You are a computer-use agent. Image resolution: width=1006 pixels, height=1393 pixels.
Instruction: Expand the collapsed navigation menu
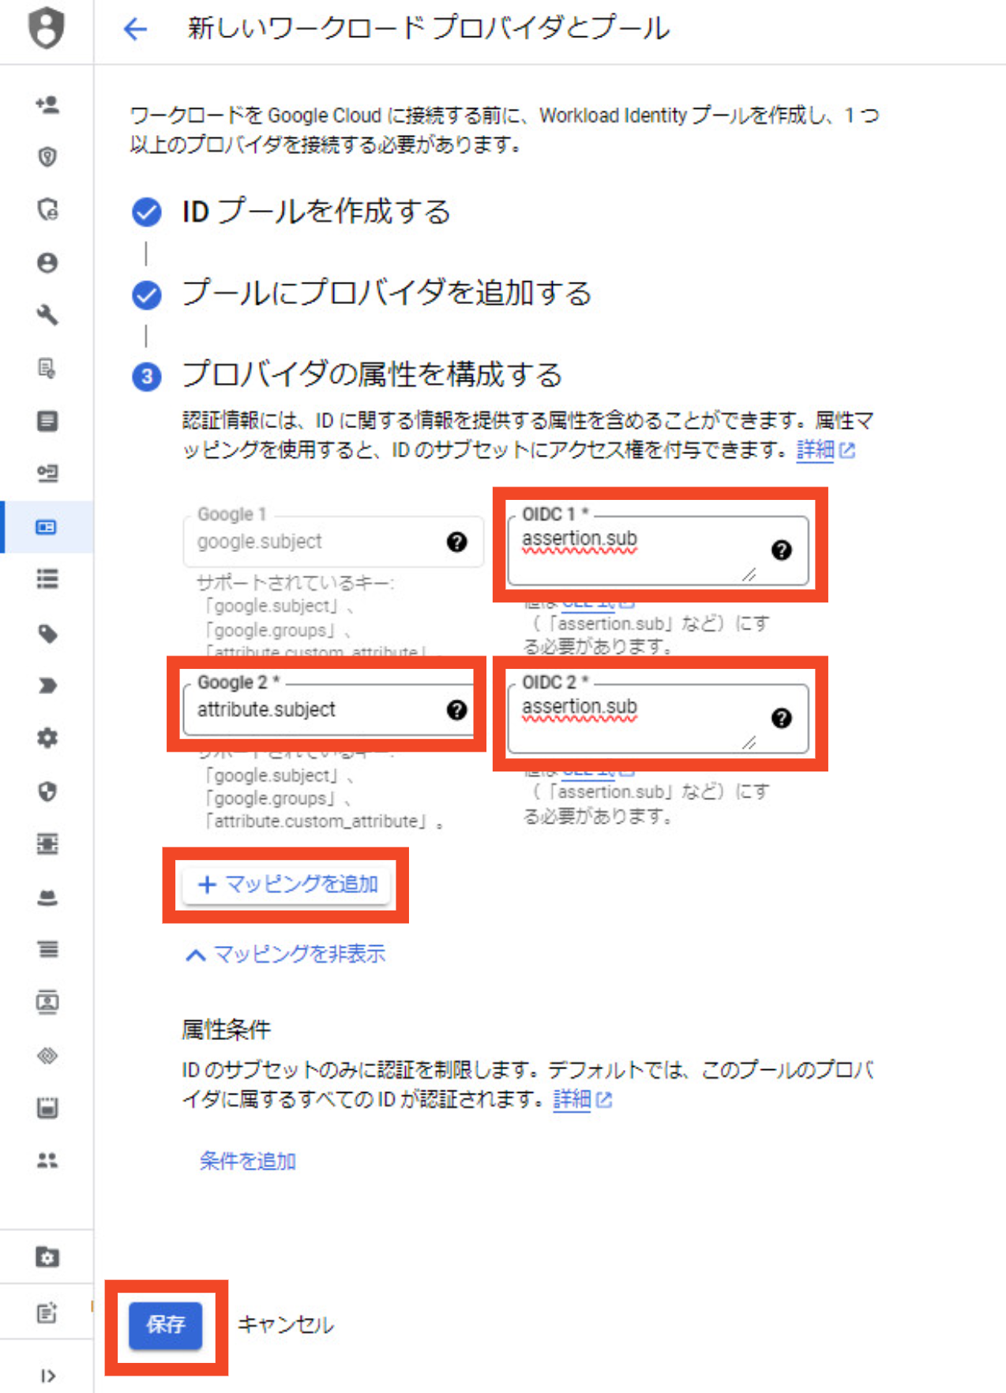(47, 1376)
